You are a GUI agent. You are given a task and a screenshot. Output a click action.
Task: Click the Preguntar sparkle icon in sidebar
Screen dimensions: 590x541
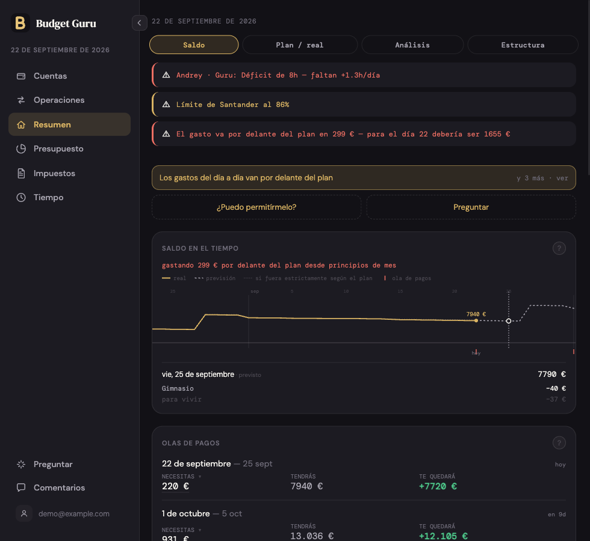coord(21,464)
